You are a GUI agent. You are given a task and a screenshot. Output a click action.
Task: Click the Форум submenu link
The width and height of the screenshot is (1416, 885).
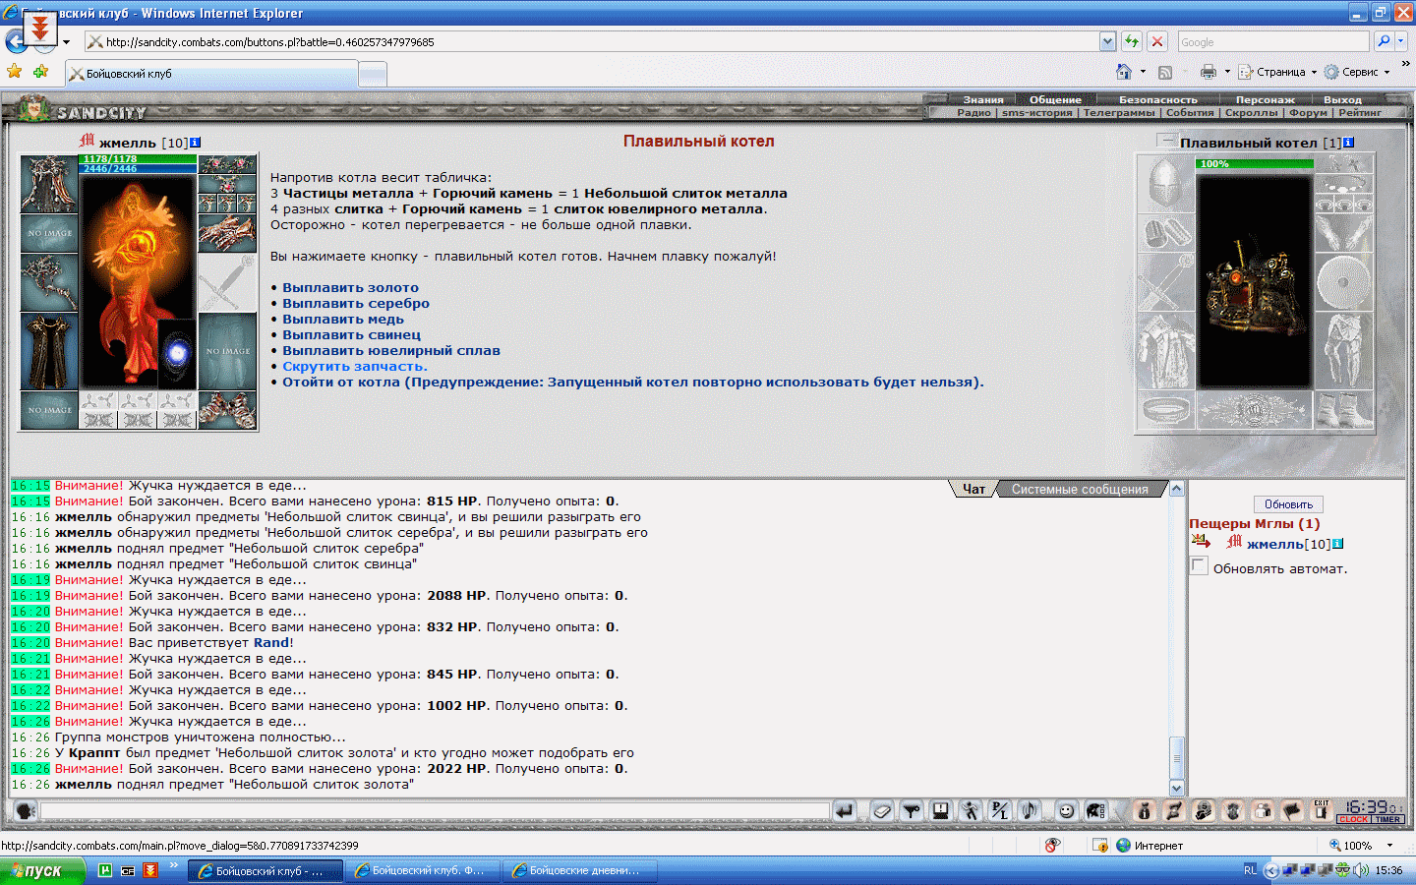[x=1308, y=112]
